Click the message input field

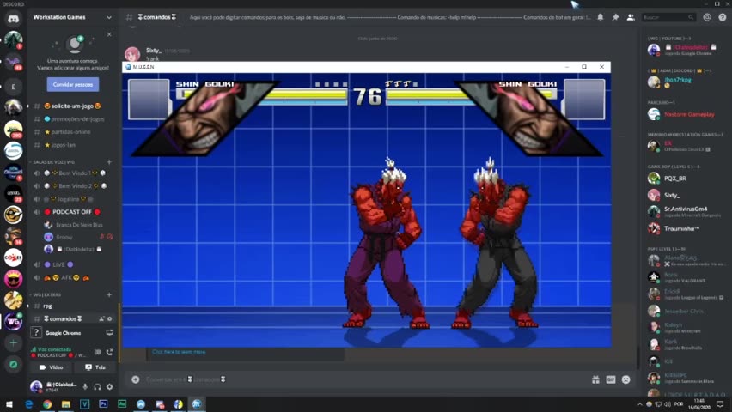(344, 379)
